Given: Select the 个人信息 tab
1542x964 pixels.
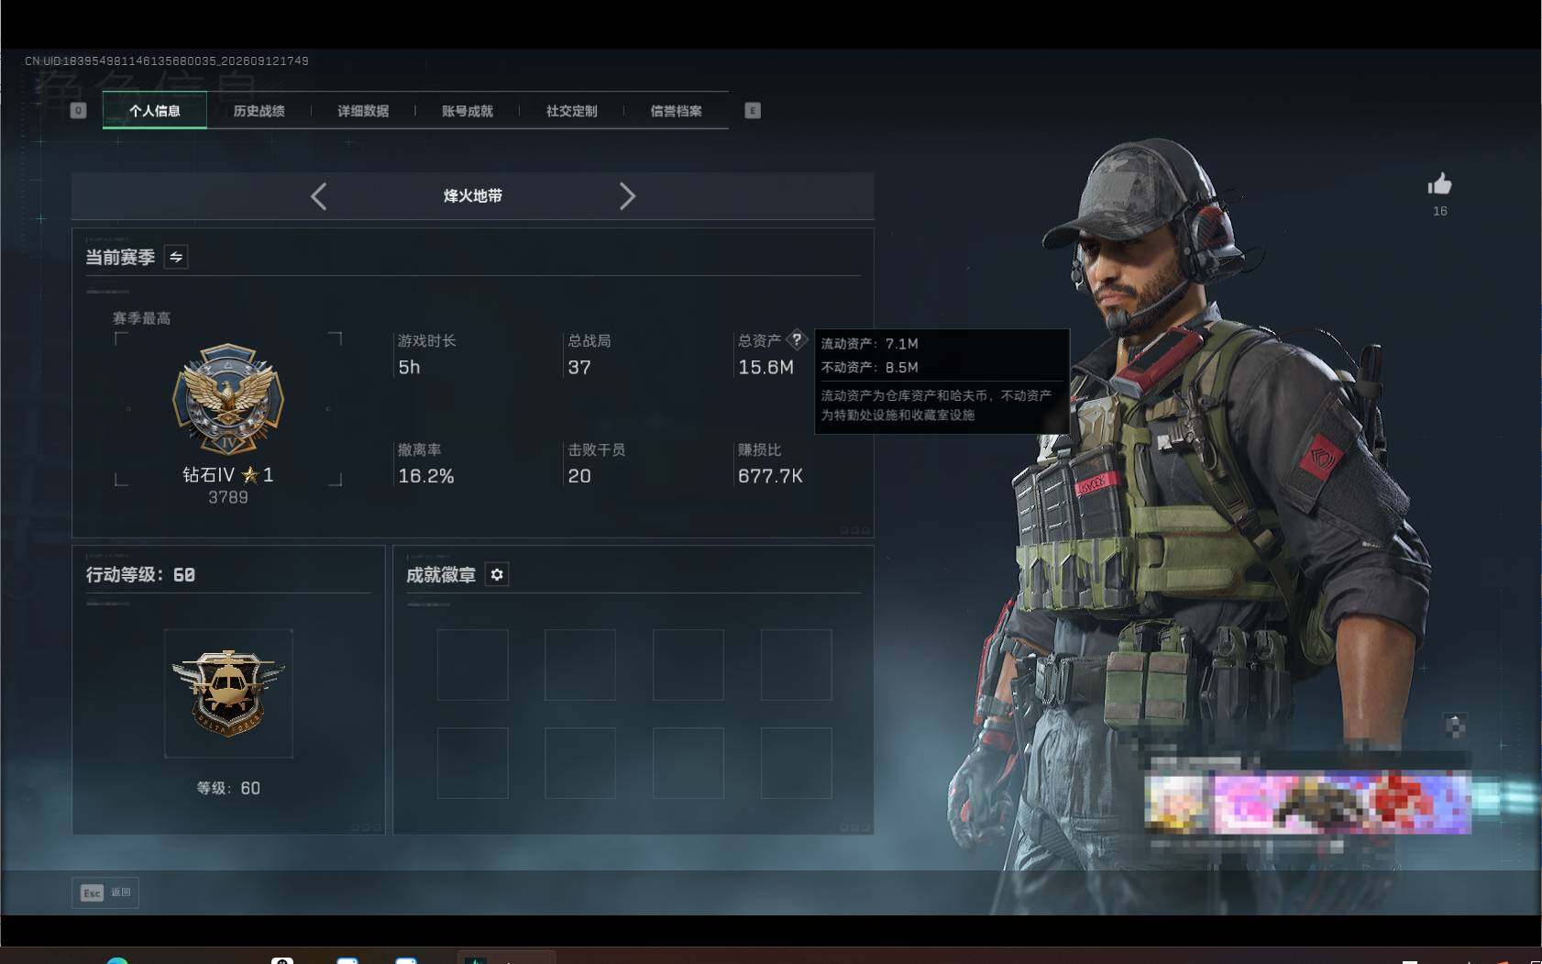Looking at the screenshot, I should (x=155, y=111).
